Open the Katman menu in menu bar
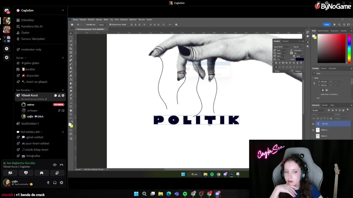 [99, 20]
